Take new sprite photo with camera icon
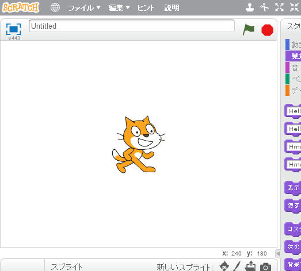The height and width of the screenshot is (271, 301). coord(266,267)
